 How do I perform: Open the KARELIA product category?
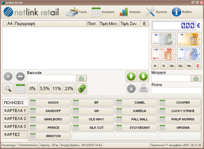click(x=136, y=111)
